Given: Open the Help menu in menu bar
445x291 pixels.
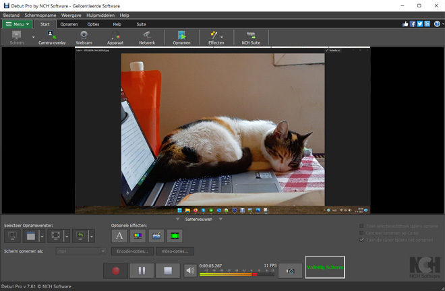Looking at the screenshot, I should 124,15.
